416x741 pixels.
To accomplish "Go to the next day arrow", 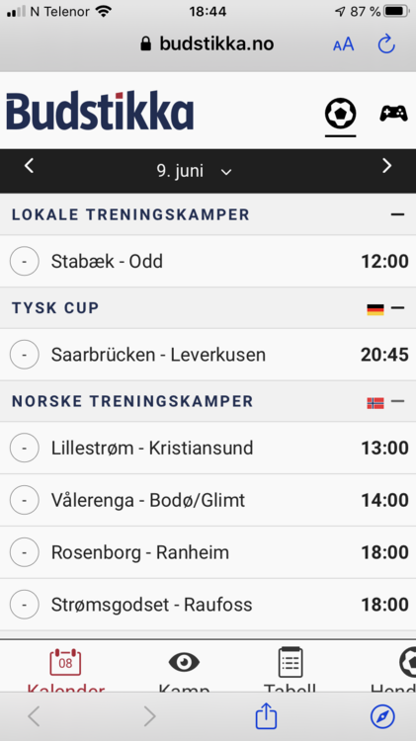I will click(386, 166).
